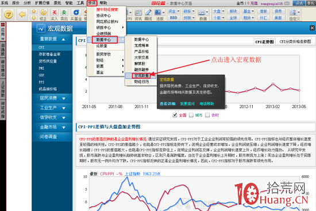
Task: Open 问卷调查 in the sidebar
Action: (x=48, y=137)
